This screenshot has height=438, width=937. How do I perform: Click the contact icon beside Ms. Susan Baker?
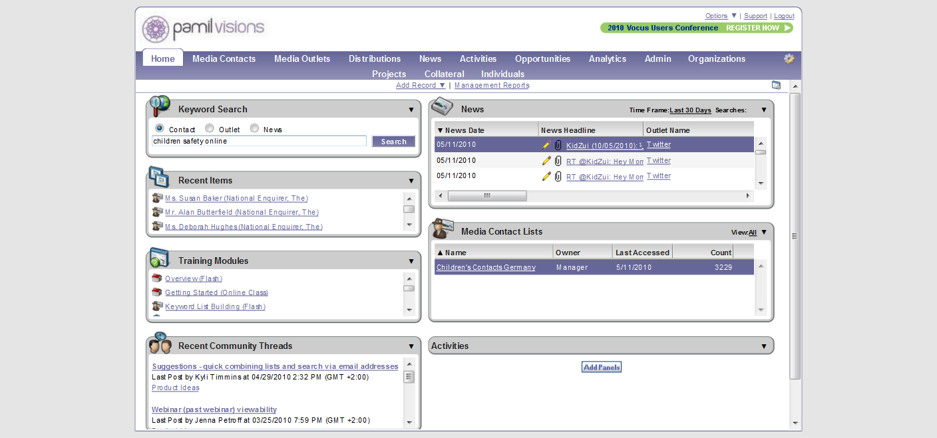(157, 198)
